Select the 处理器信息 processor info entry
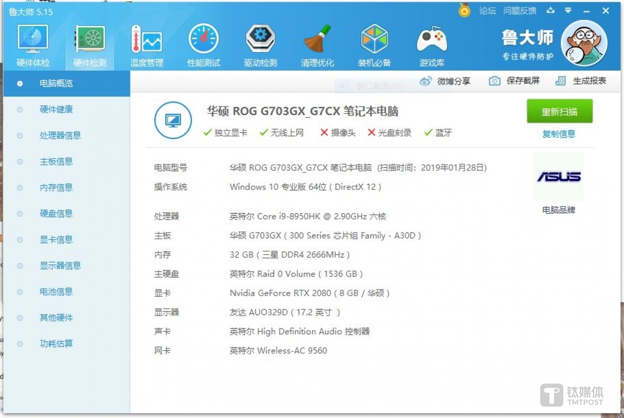624x418 pixels. pyautogui.click(x=60, y=135)
